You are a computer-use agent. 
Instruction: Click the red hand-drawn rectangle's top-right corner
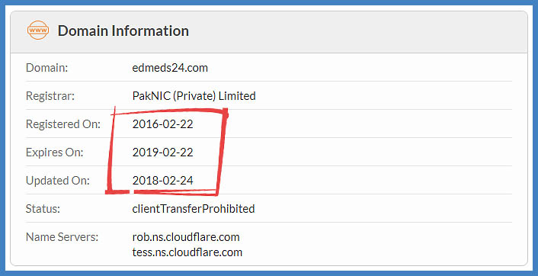coord(225,112)
